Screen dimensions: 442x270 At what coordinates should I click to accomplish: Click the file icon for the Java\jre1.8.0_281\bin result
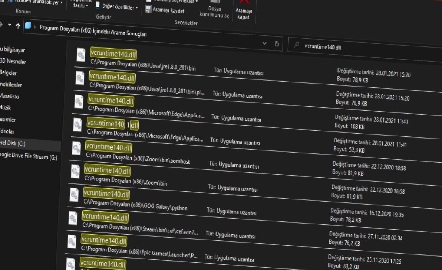pos(81,55)
